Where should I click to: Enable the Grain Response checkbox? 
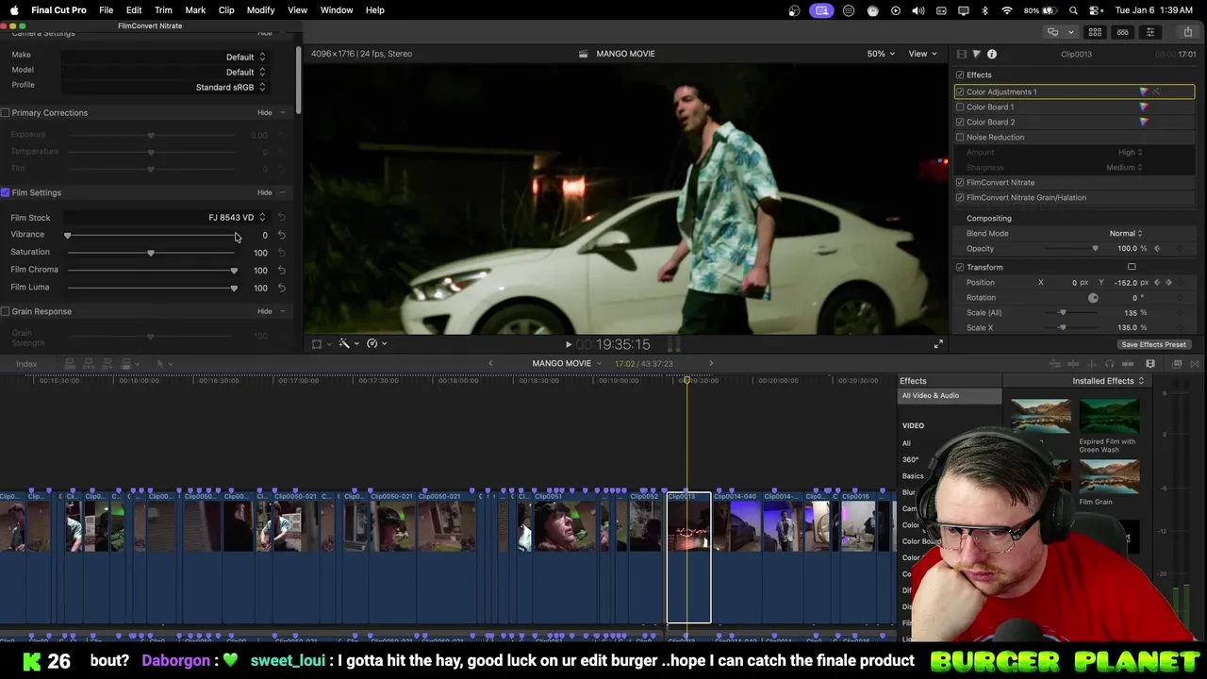click(6, 311)
